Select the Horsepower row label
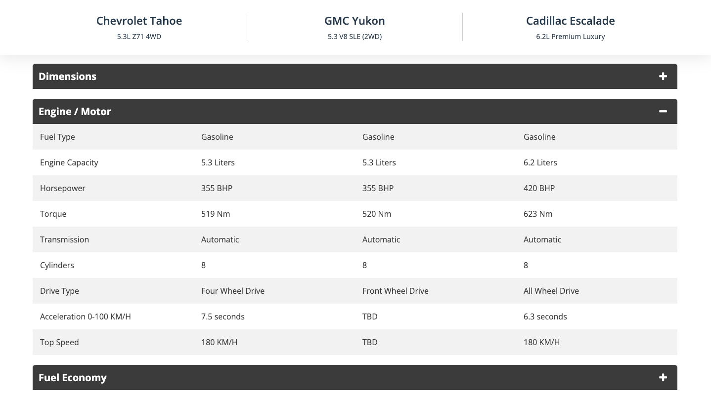This screenshot has width=711, height=395. coord(63,188)
